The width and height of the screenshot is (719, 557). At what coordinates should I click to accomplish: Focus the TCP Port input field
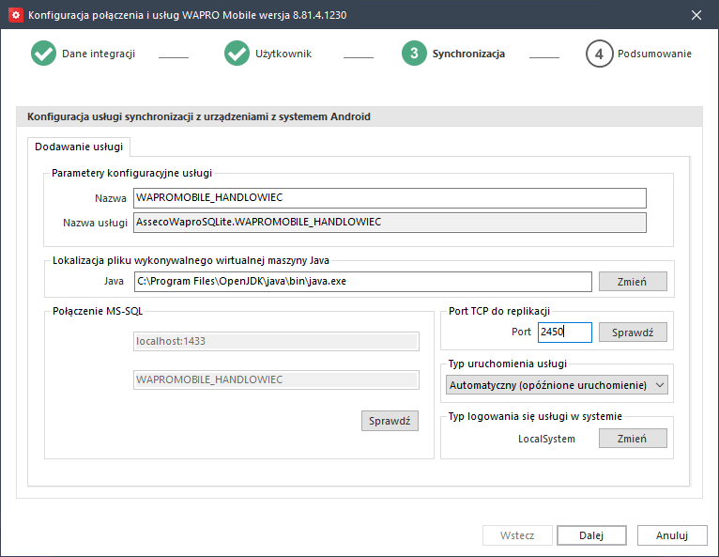564,333
